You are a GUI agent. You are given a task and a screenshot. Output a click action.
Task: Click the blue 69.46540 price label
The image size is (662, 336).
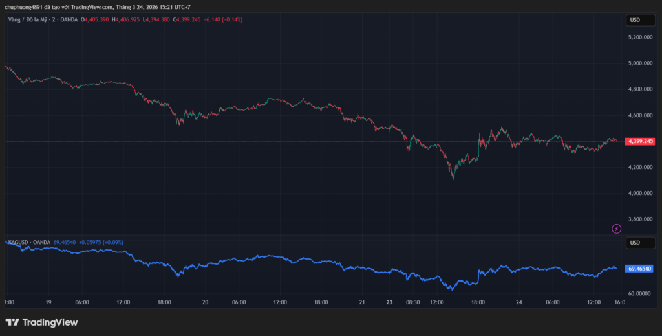click(640, 268)
